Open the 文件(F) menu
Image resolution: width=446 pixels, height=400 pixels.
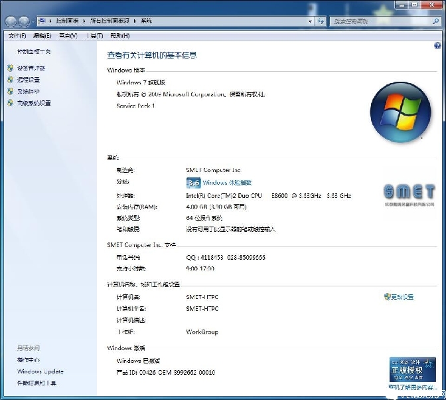(17, 36)
